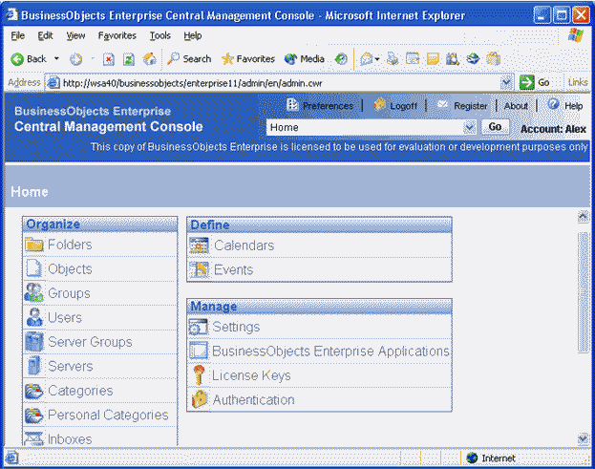The width and height of the screenshot is (595, 469).
Task: Open the Favorites menu
Action: (117, 35)
